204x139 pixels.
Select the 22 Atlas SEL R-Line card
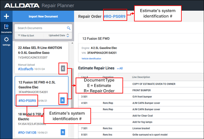(41, 58)
